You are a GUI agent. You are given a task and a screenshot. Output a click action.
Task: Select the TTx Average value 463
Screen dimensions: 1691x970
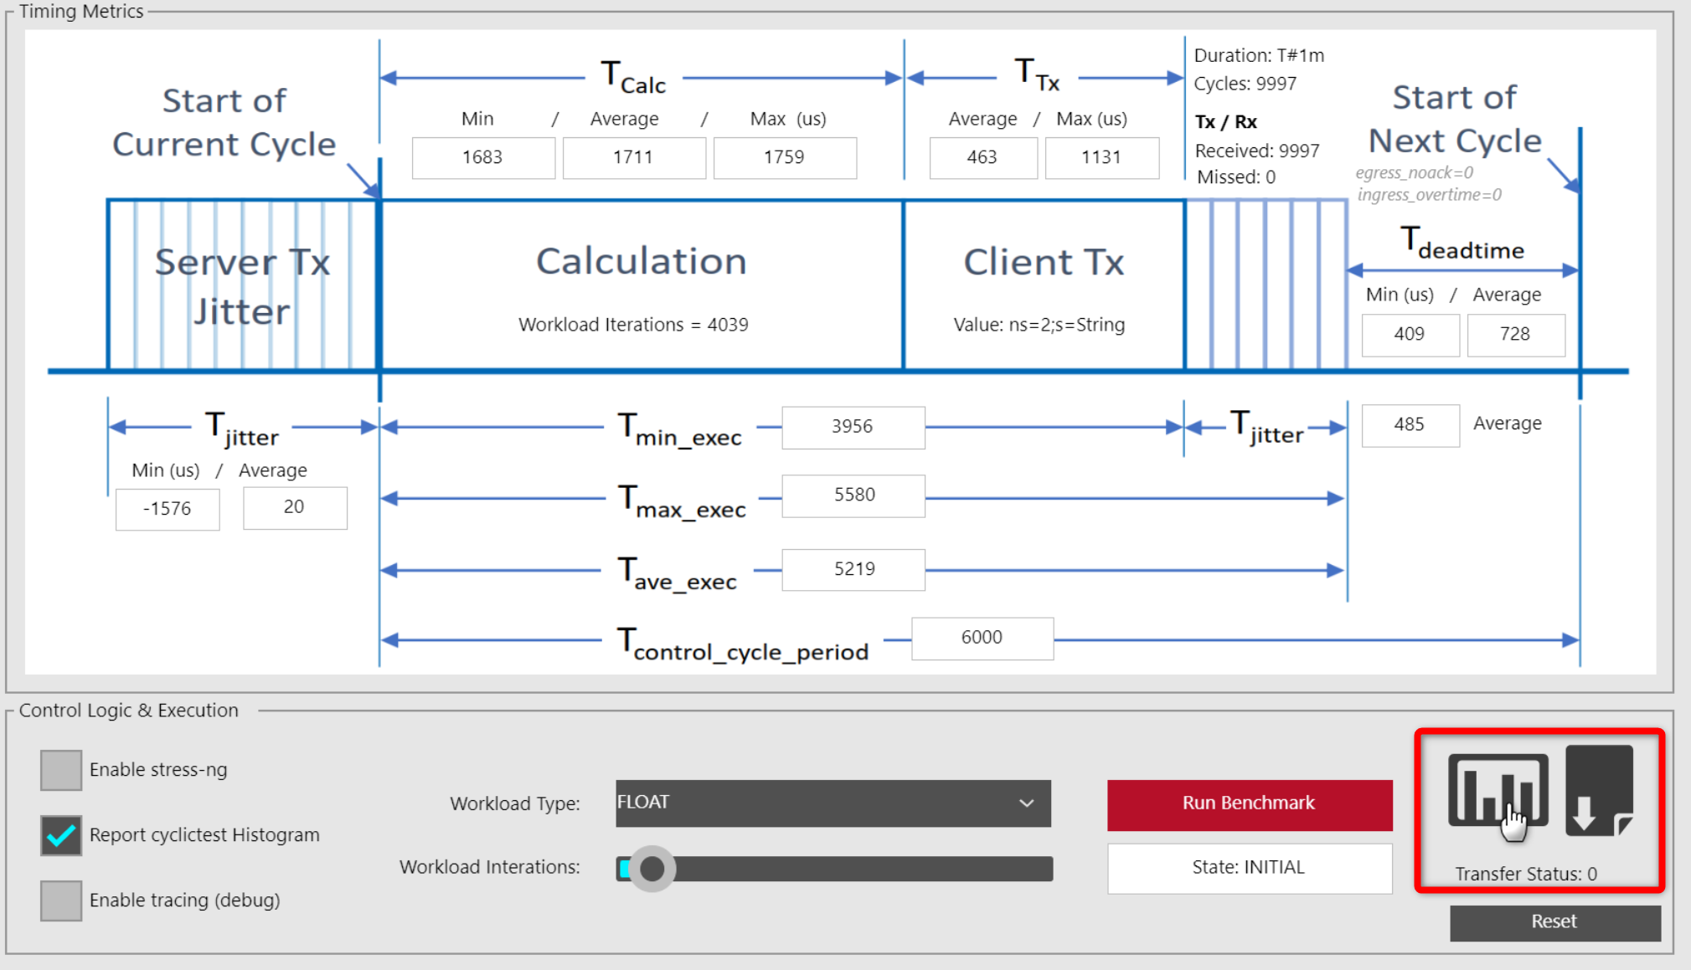(x=983, y=157)
